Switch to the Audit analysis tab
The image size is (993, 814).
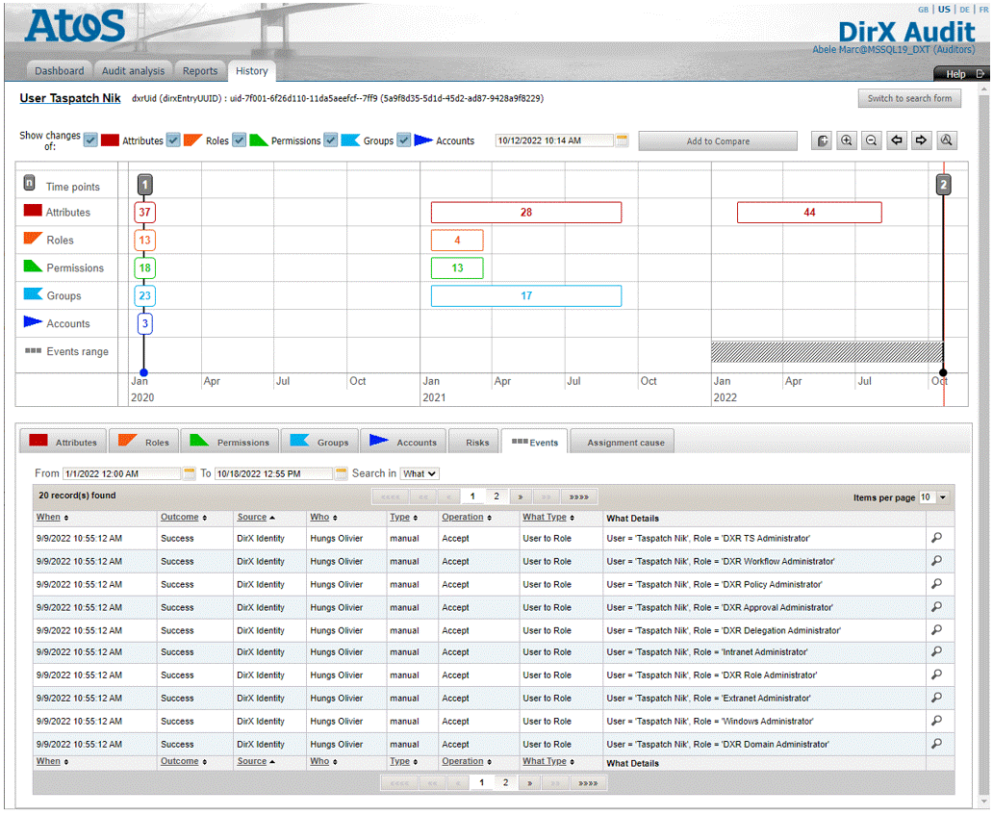(133, 71)
